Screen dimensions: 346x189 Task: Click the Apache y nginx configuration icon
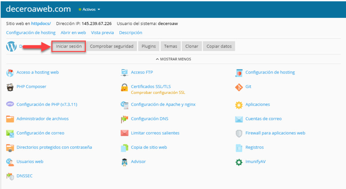124,105
